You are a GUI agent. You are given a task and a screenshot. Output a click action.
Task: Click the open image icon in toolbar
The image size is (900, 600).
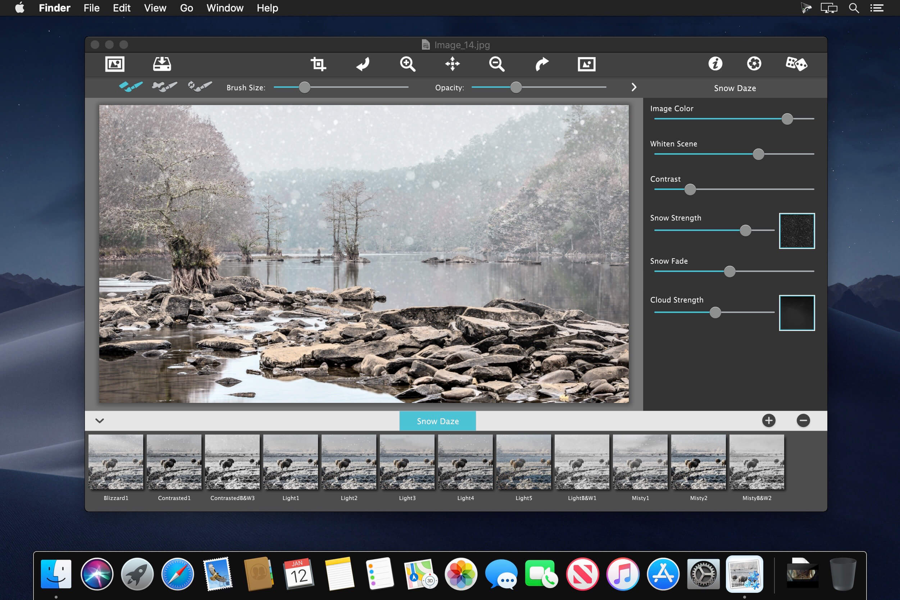(114, 64)
